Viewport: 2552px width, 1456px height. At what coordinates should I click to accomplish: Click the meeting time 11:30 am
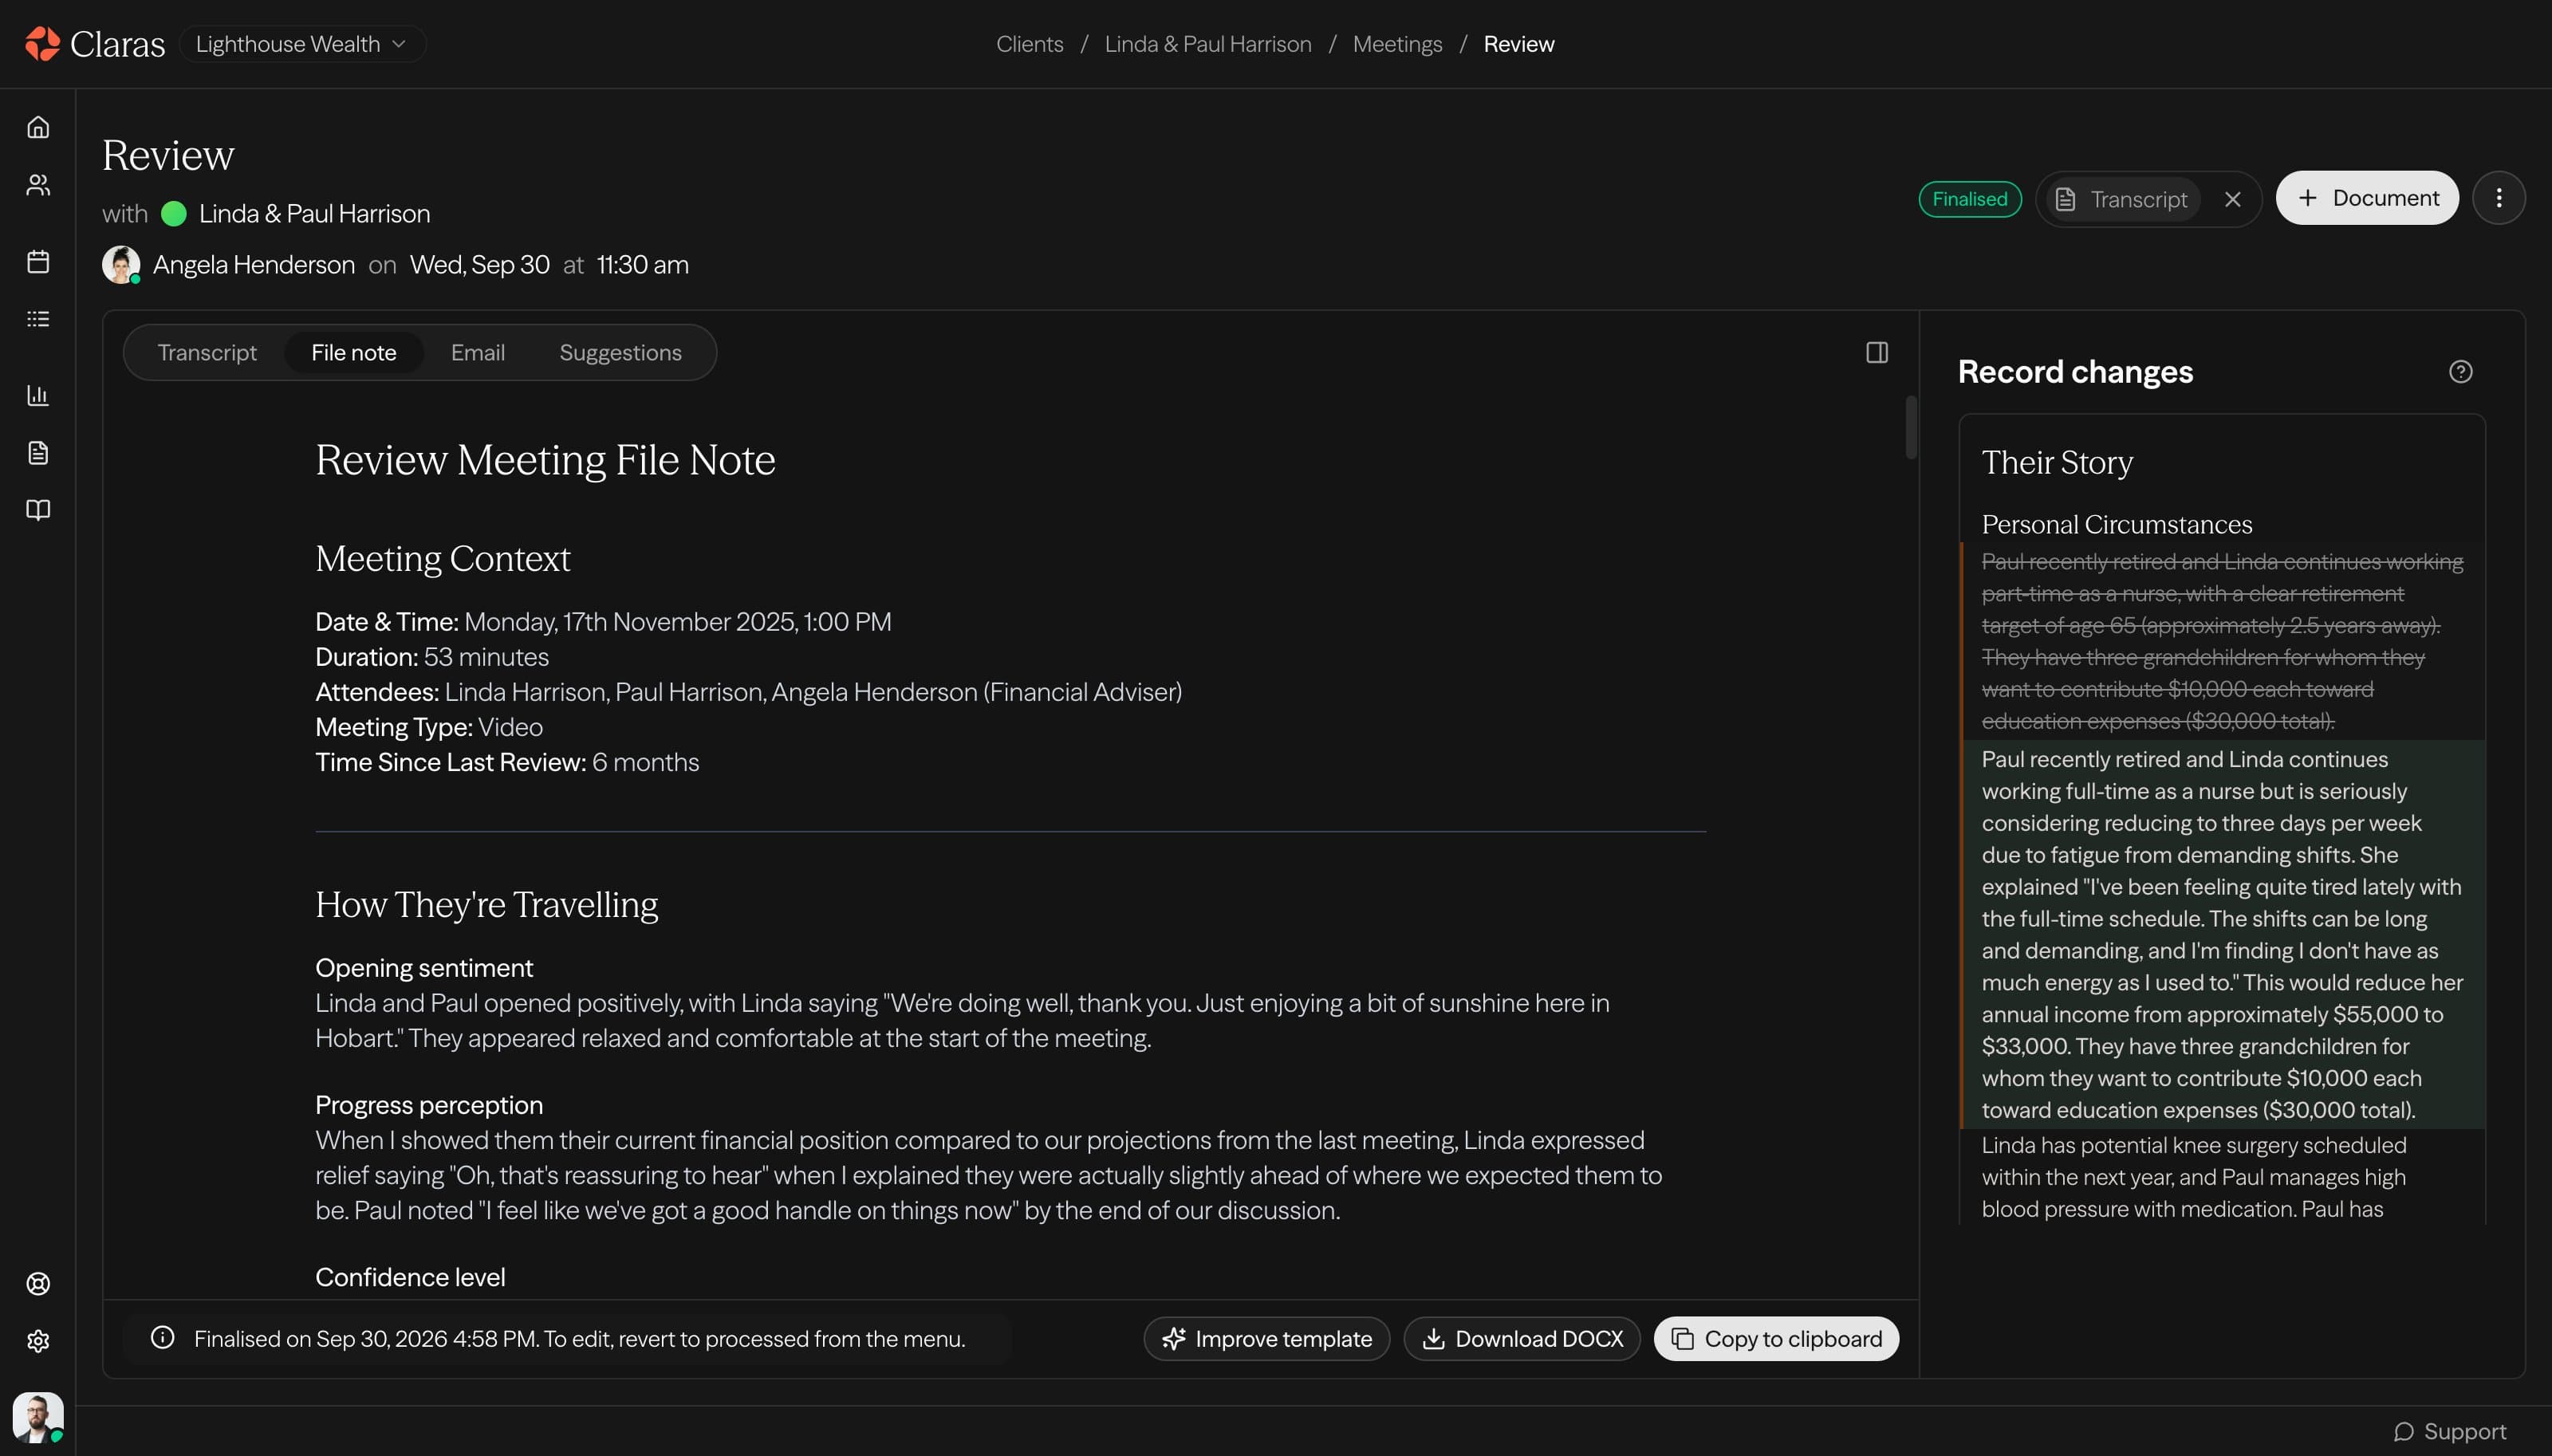[642, 265]
